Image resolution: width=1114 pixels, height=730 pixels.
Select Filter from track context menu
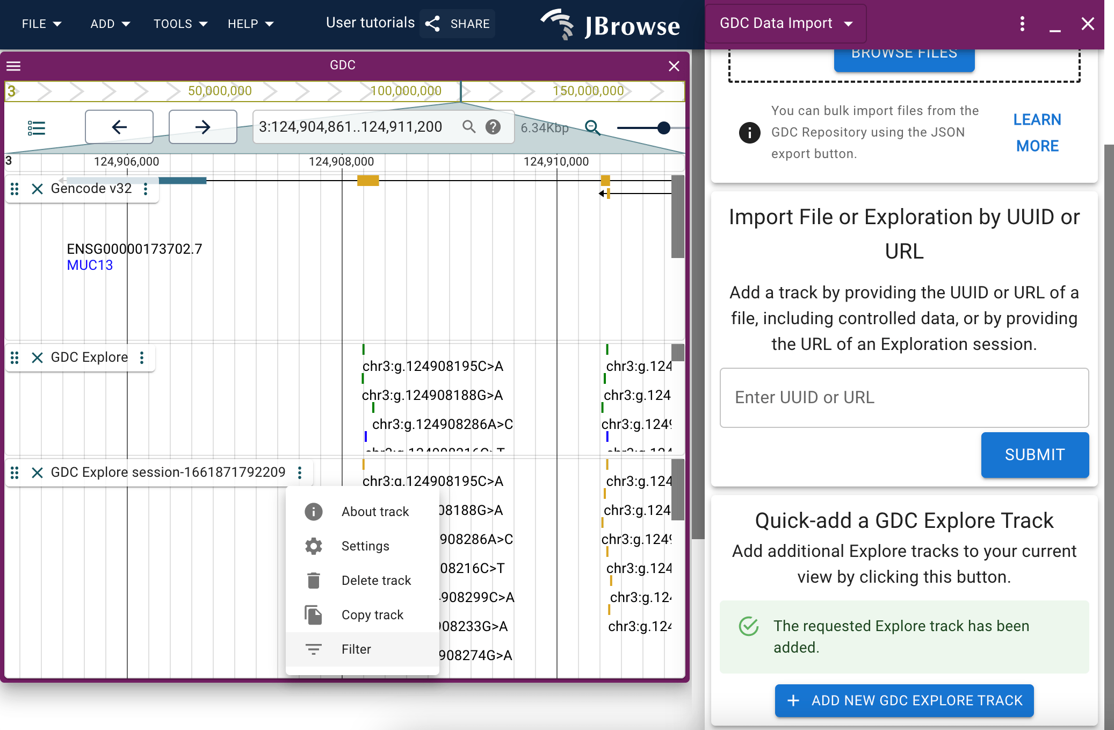(x=363, y=649)
